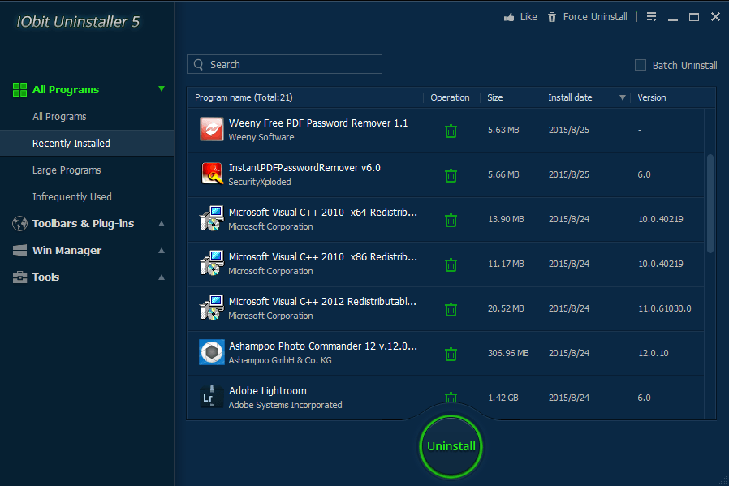Click the trash icon for Visual C++ 2010 x86

pyautogui.click(x=451, y=265)
